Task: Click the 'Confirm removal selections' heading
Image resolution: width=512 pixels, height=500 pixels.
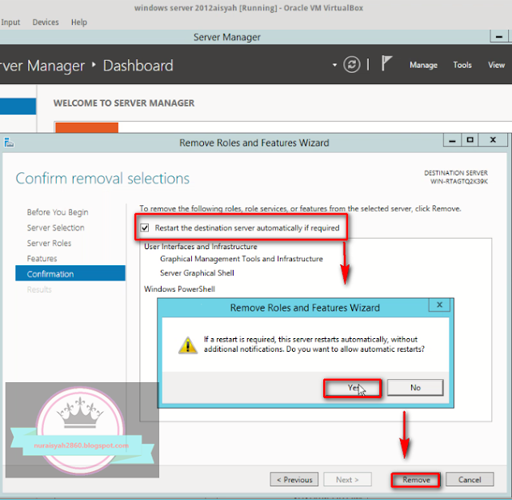Action: pyautogui.click(x=102, y=179)
